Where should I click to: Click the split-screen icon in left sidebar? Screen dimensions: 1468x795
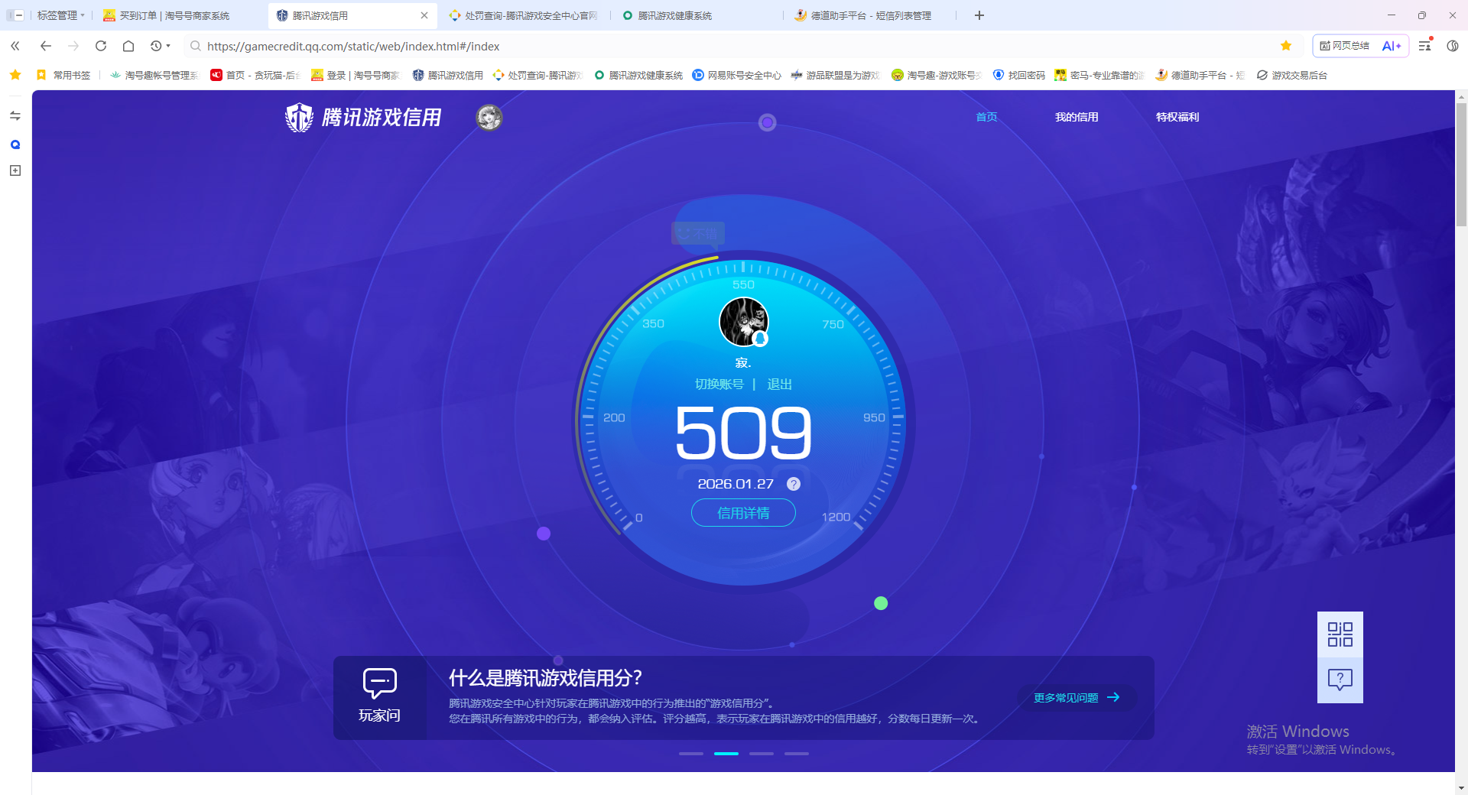(15, 115)
